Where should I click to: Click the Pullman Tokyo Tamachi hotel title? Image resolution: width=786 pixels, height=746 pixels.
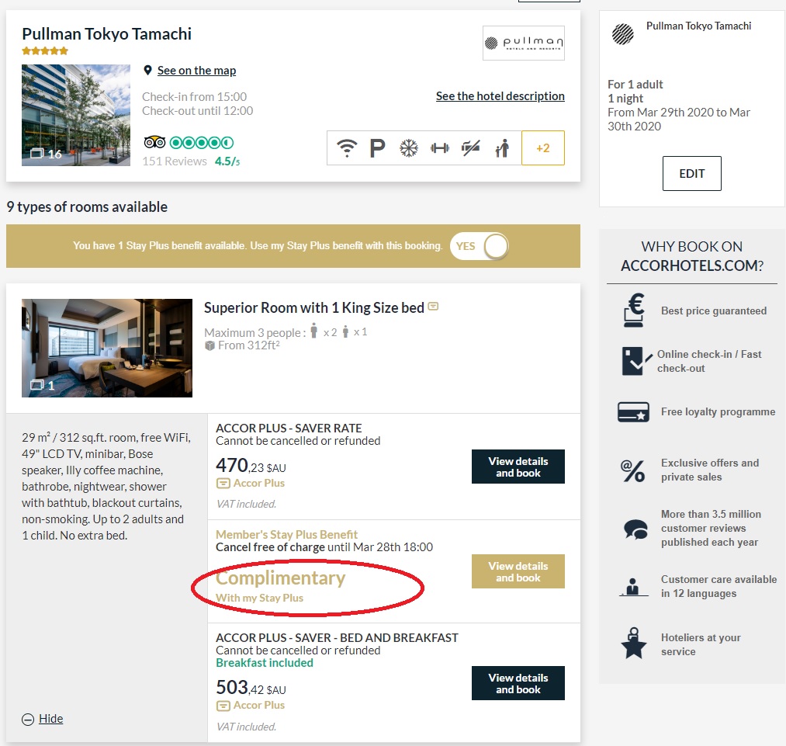[x=107, y=34]
